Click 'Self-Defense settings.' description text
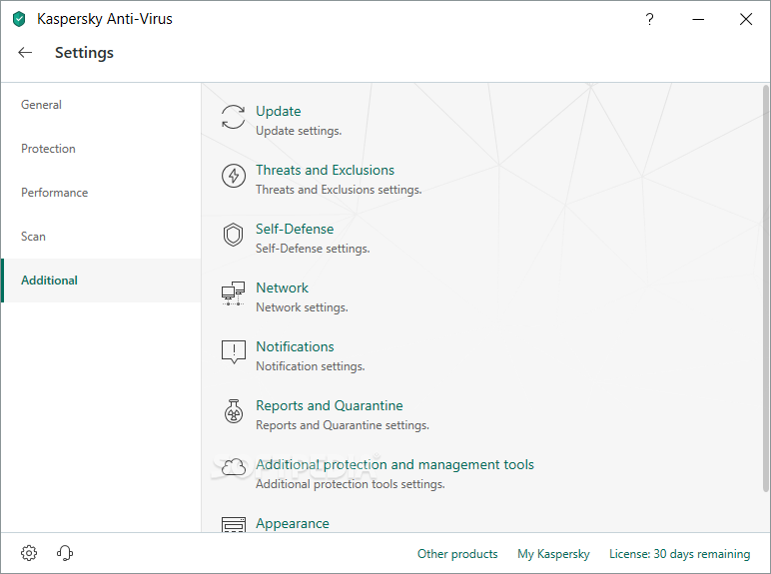Image resolution: width=771 pixels, height=574 pixels. click(x=313, y=249)
